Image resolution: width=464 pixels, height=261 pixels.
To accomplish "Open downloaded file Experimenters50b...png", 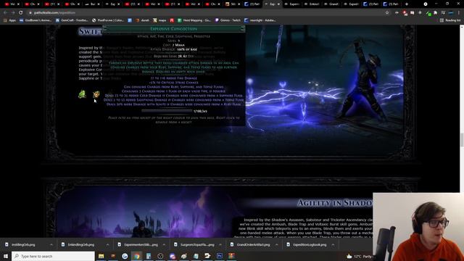I will tap(141, 245).
